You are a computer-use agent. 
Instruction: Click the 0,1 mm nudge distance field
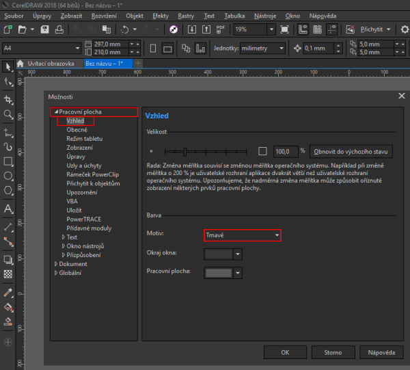[x=318, y=49]
